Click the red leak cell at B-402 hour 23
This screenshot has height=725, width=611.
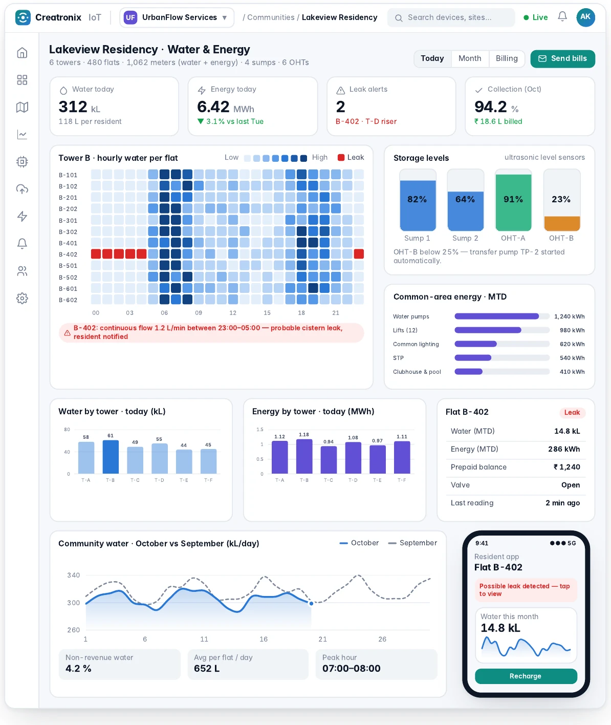coord(359,253)
